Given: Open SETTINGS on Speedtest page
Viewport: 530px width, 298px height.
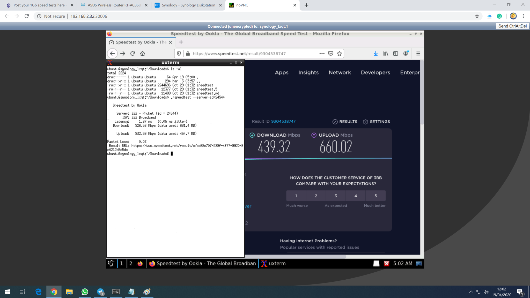Looking at the screenshot, I should coord(376,122).
